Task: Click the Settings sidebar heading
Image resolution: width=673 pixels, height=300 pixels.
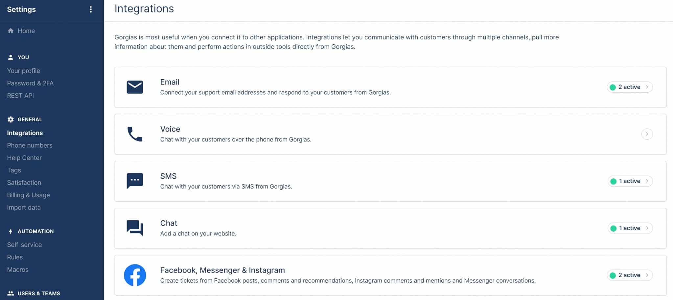Action: click(x=21, y=9)
